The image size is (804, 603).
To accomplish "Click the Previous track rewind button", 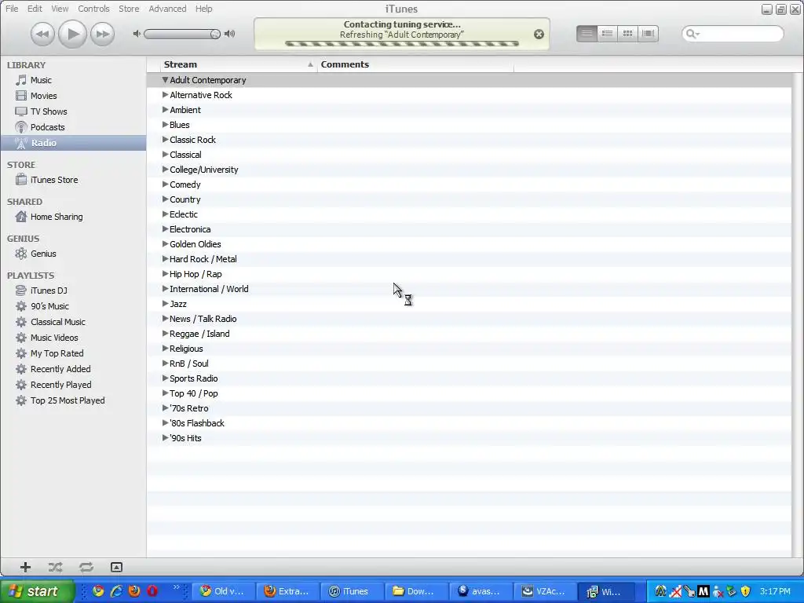I will pos(42,35).
